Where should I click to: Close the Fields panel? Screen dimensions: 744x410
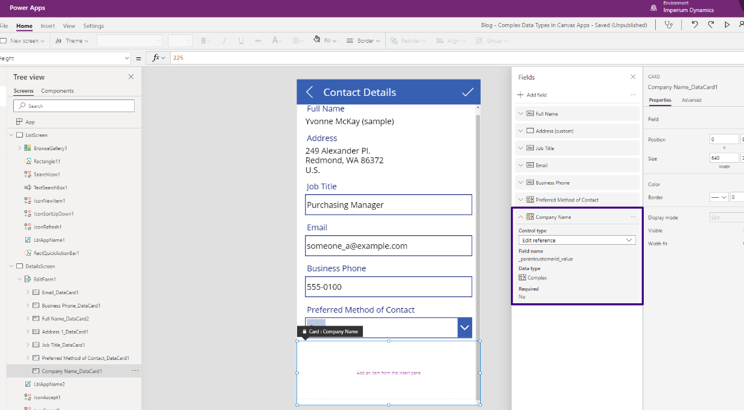pos(633,77)
